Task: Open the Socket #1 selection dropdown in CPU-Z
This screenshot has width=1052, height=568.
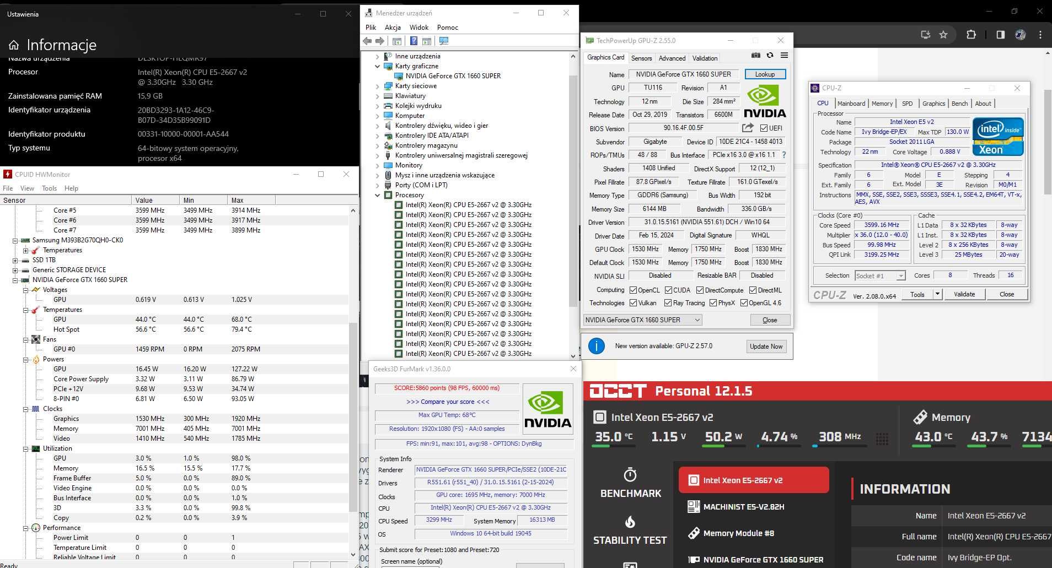Action: 881,276
